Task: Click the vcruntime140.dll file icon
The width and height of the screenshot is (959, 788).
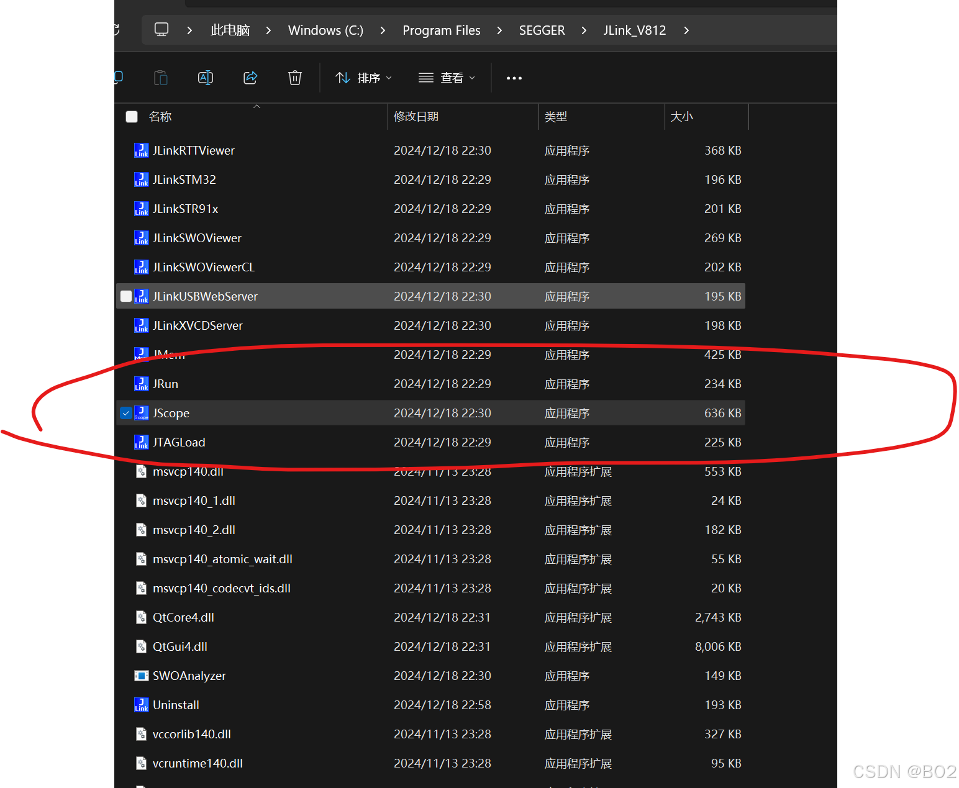Action: (142, 763)
